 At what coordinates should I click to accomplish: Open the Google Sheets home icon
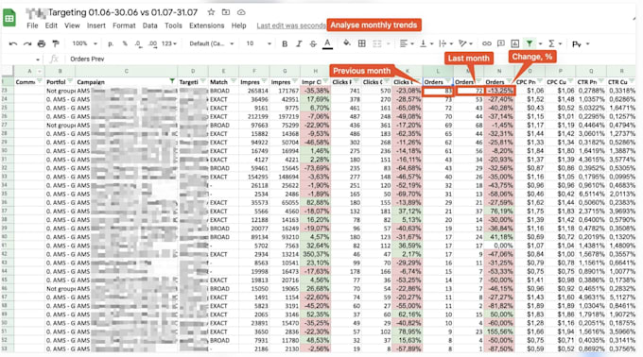tap(9, 19)
